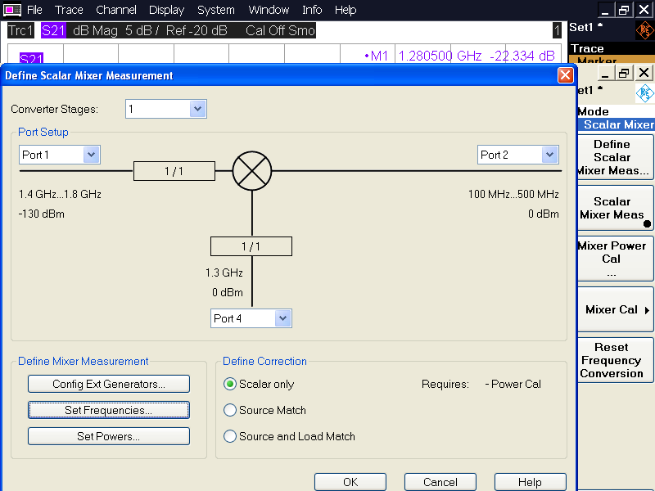Screen dimensions: 655x491
Task: Close the Define Scalar Mixer Measurement dialog
Action: pyautogui.click(x=565, y=75)
